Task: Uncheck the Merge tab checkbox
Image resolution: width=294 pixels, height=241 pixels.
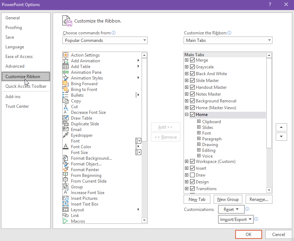Action: coord(192,60)
